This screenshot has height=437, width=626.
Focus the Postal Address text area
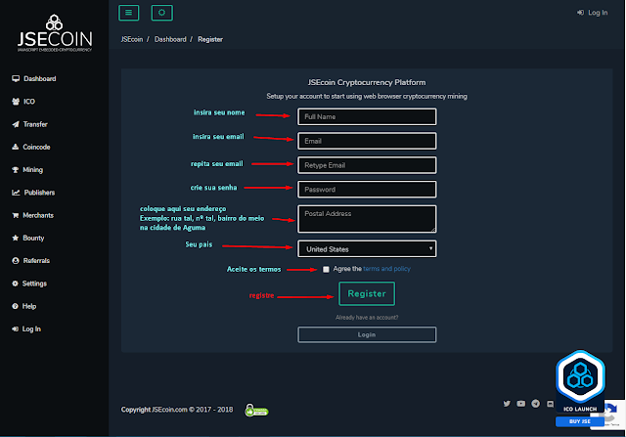[367, 219]
